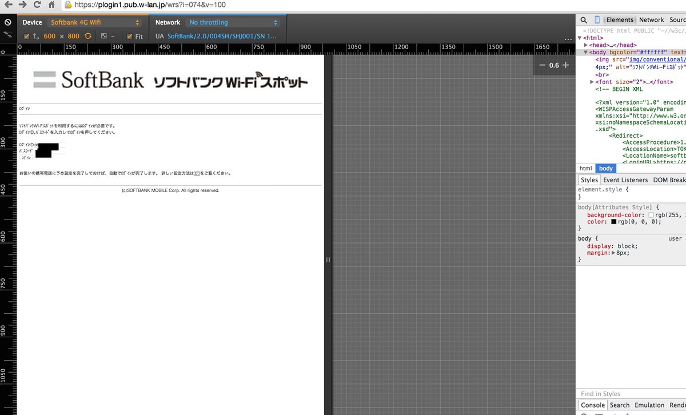Toggle the Fit checkbox
Image resolution: width=686 pixels, height=415 pixels.
pos(130,36)
